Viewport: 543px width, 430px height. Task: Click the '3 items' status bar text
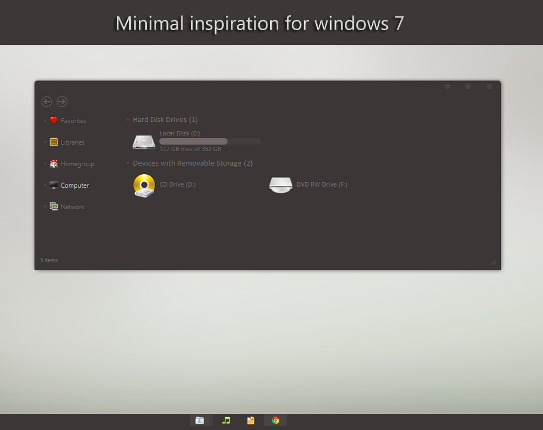point(49,260)
